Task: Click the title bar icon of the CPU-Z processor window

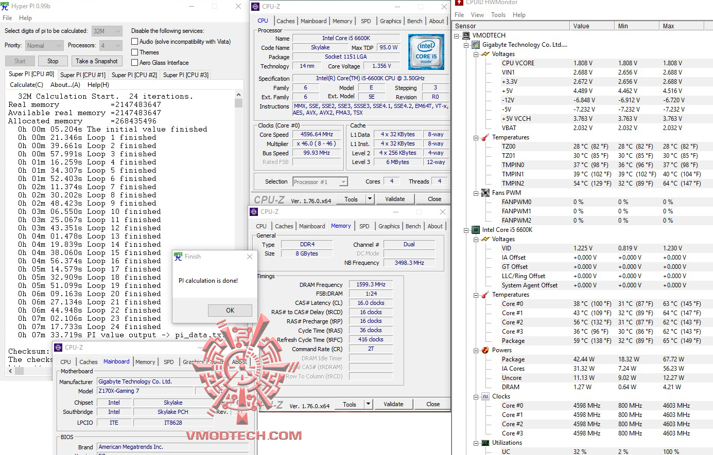Action: (x=255, y=7)
